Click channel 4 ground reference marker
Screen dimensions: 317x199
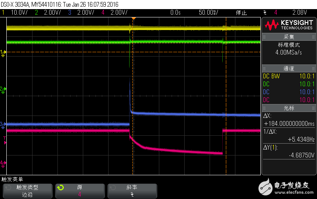click(3, 163)
